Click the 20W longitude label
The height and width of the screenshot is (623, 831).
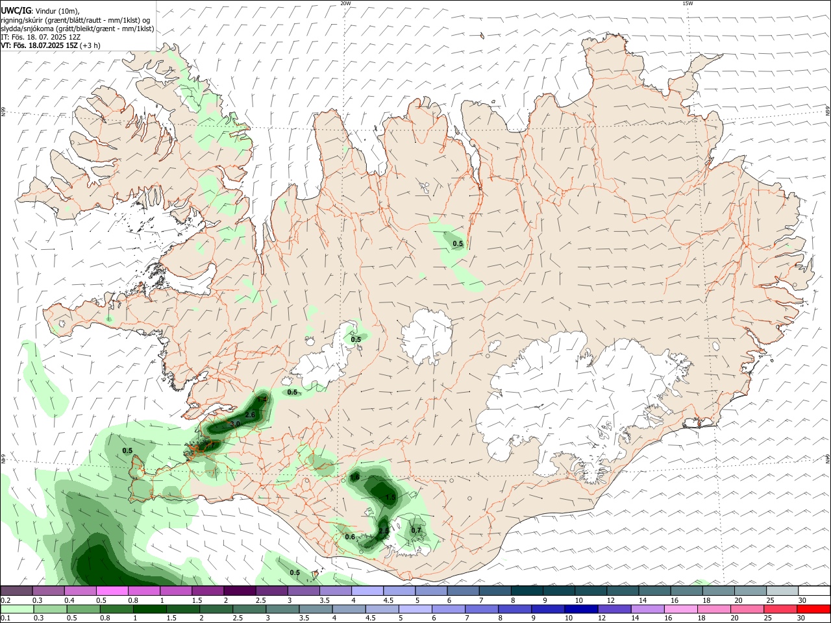pyautogui.click(x=345, y=3)
